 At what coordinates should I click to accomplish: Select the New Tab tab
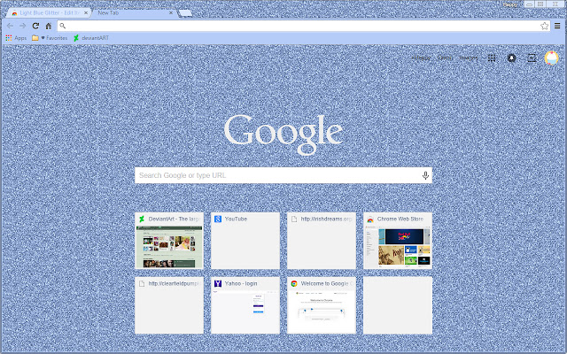pyautogui.click(x=134, y=12)
